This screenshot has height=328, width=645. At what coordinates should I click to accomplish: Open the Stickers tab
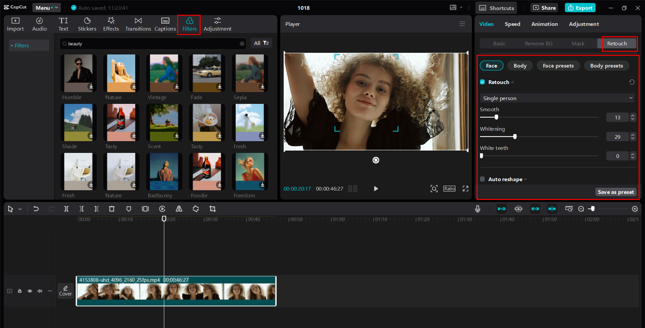[x=87, y=24]
